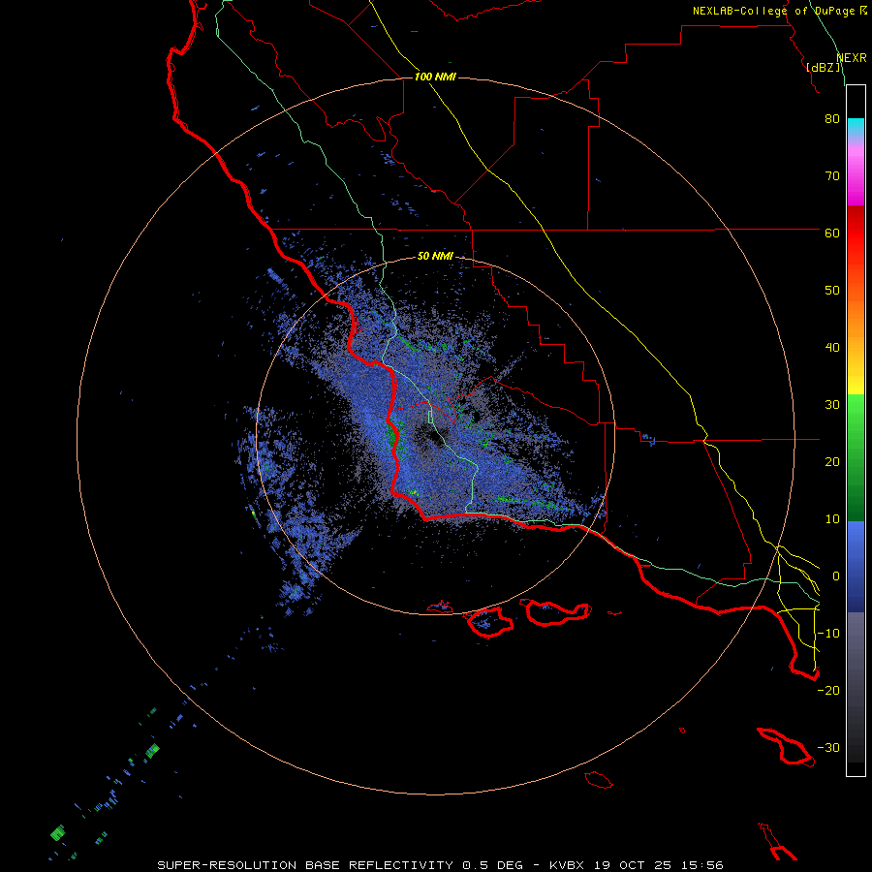Pick the bright green section of the color bar
This screenshot has width=872, height=872.
coord(856,415)
